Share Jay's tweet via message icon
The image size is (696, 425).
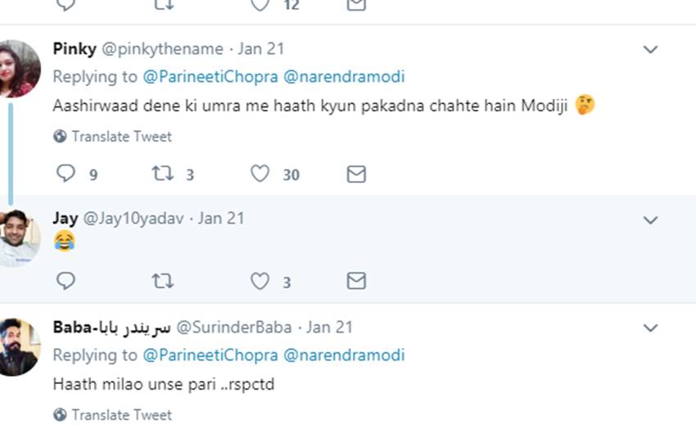click(356, 282)
